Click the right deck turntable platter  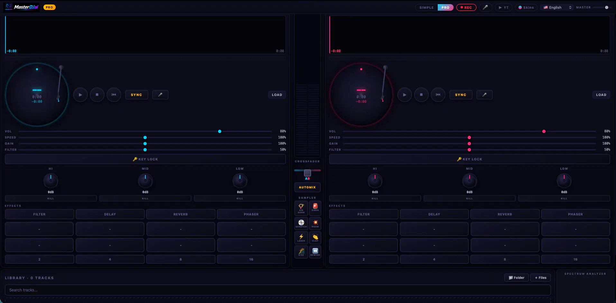click(361, 95)
